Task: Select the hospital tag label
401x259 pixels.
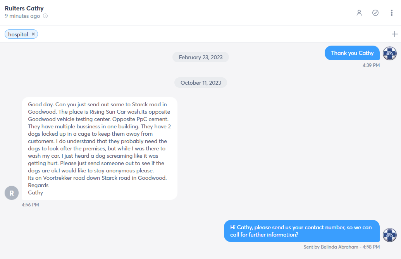Action: 18,34
